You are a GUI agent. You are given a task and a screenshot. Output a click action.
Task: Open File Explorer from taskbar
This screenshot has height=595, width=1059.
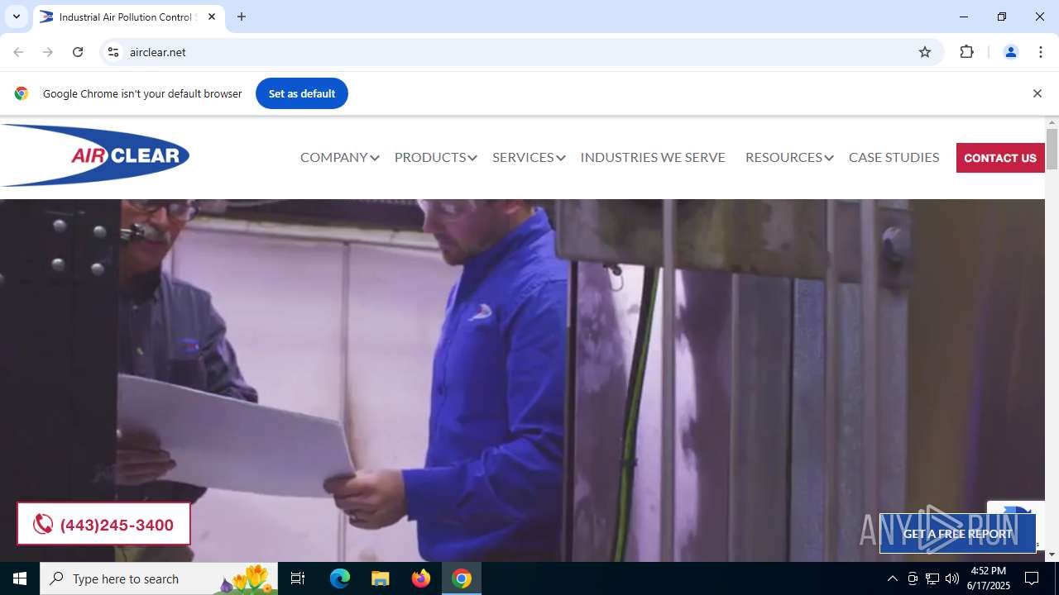[380, 578]
